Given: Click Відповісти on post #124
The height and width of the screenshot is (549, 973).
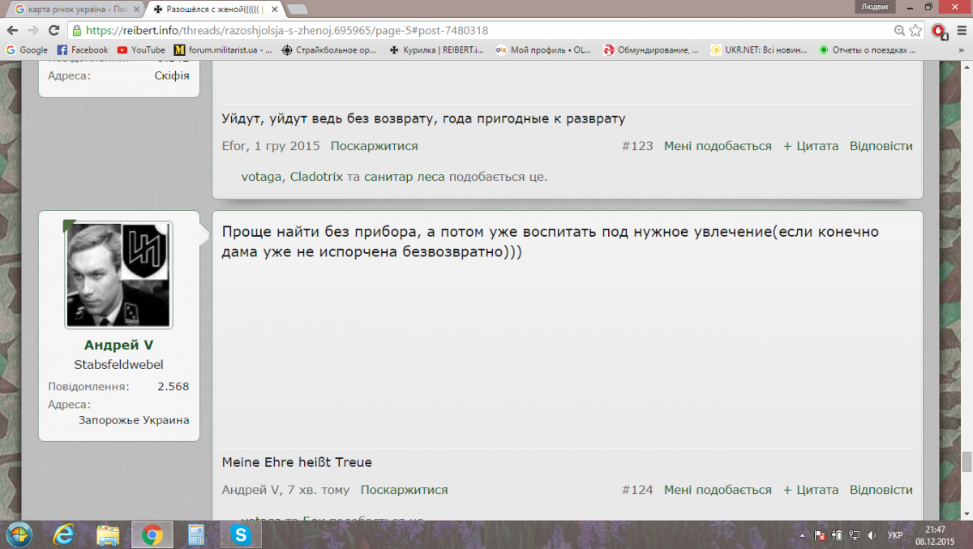Looking at the screenshot, I should [881, 491].
